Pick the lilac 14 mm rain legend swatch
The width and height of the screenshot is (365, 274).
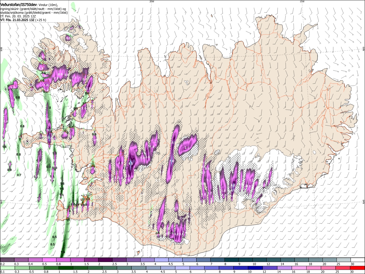pyautogui.click(x=285, y=268)
